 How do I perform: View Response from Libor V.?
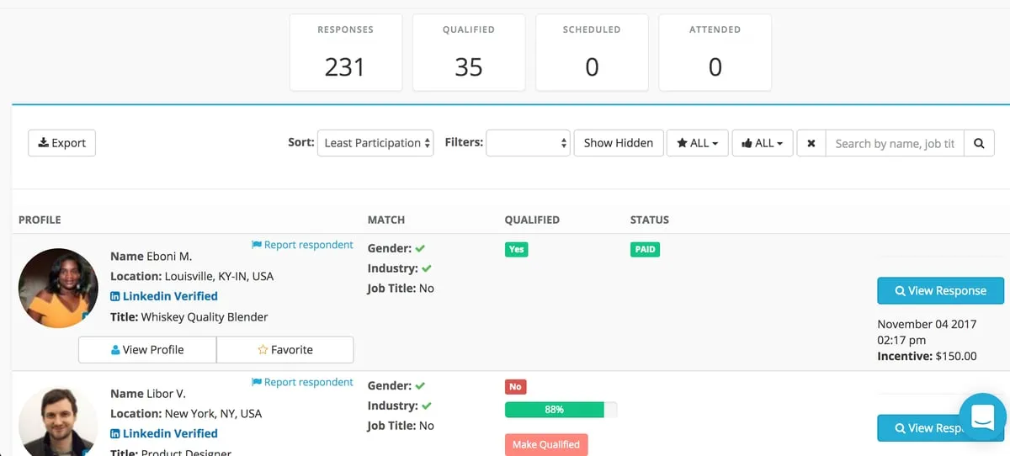(x=940, y=427)
